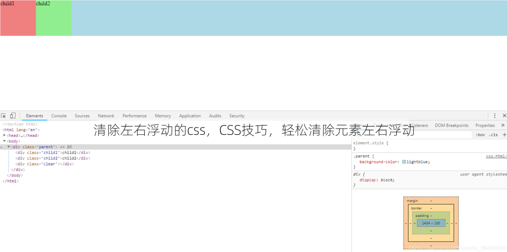Select the div class child2 node
The image size is (507, 252).
(53, 158)
